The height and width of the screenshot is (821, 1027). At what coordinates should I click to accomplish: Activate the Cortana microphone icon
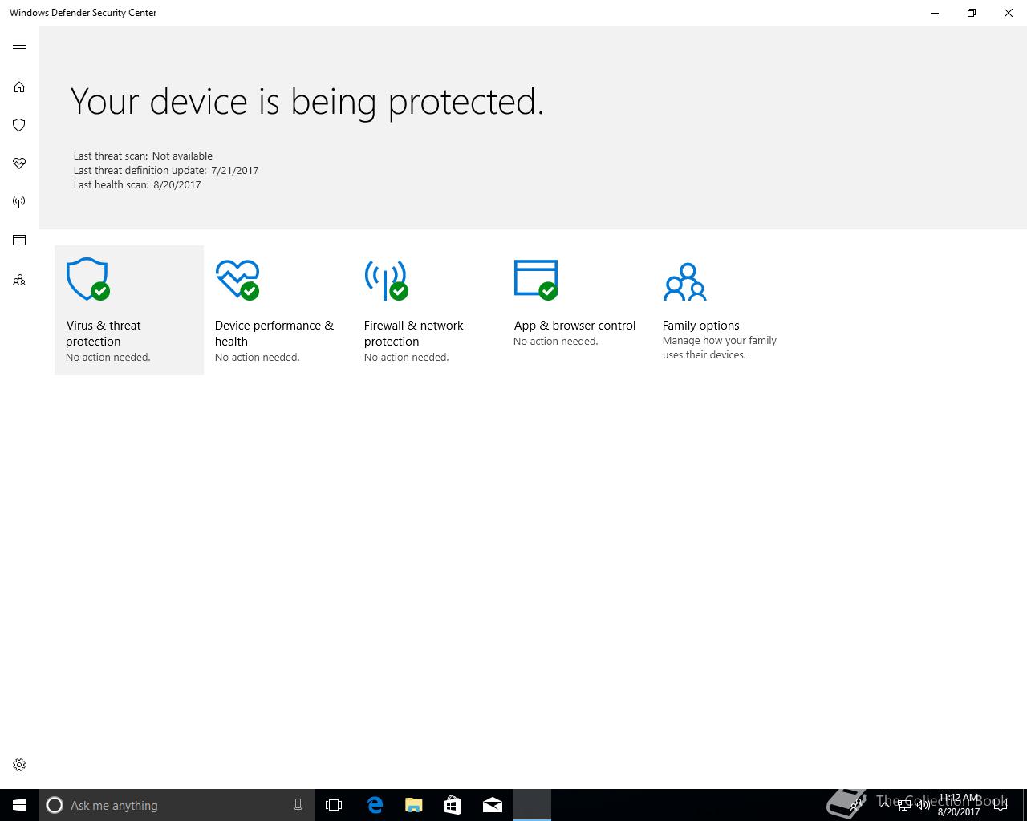[x=298, y=805]
